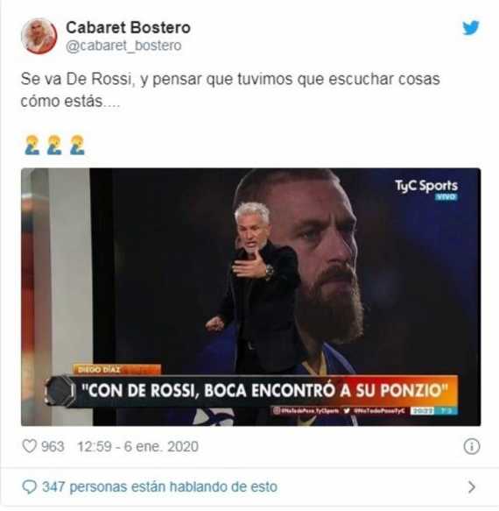Click the 'CON DE ROSSI' headline banner

265,390
